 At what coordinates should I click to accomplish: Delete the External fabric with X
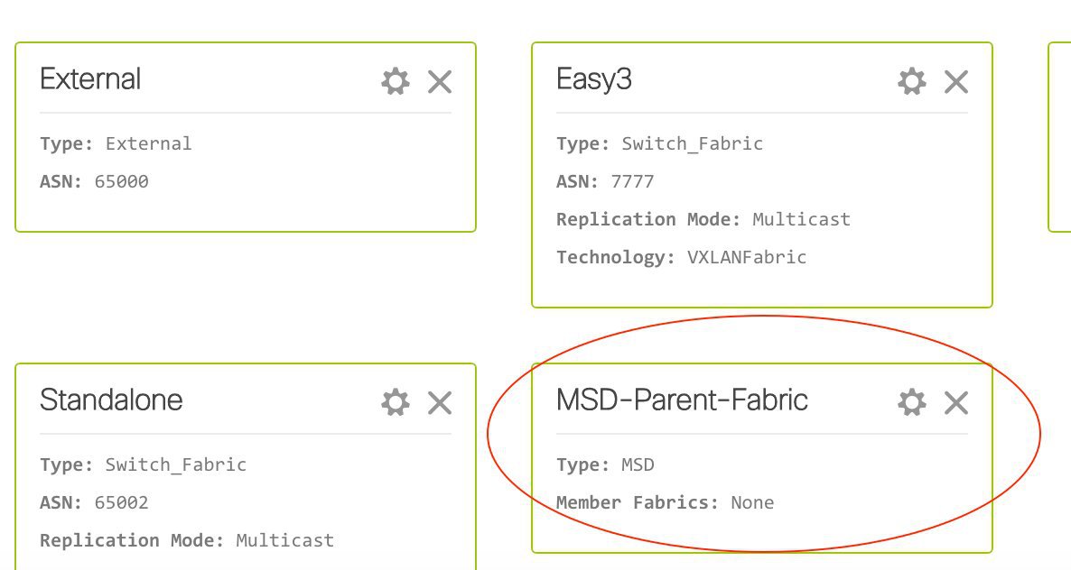pos(440,82)
